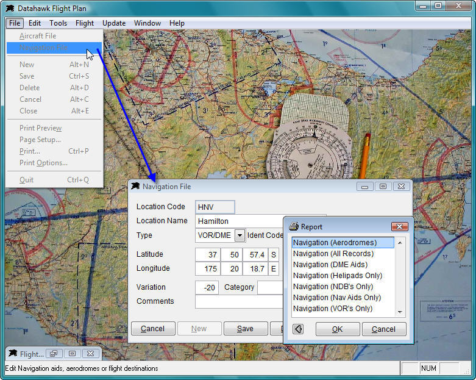This screenshot has height=380, width=476.
Task: Open the File menu
Action: click(x=14, y=23)
